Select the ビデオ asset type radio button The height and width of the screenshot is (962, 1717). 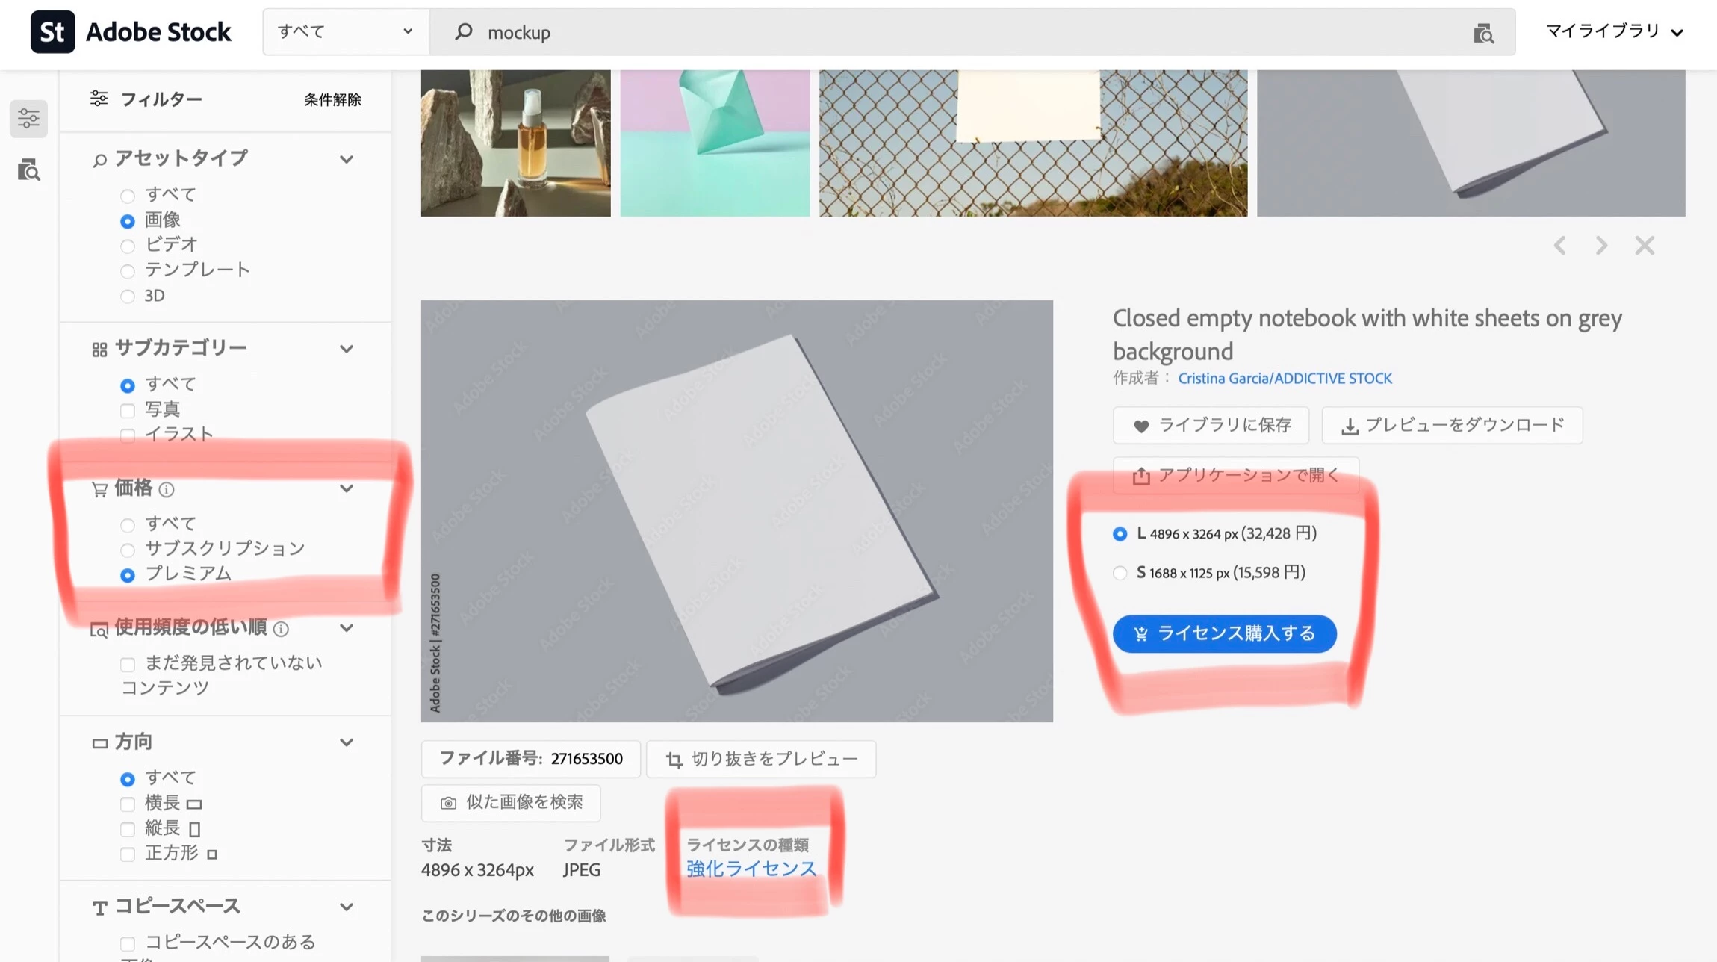click(128, 246)
